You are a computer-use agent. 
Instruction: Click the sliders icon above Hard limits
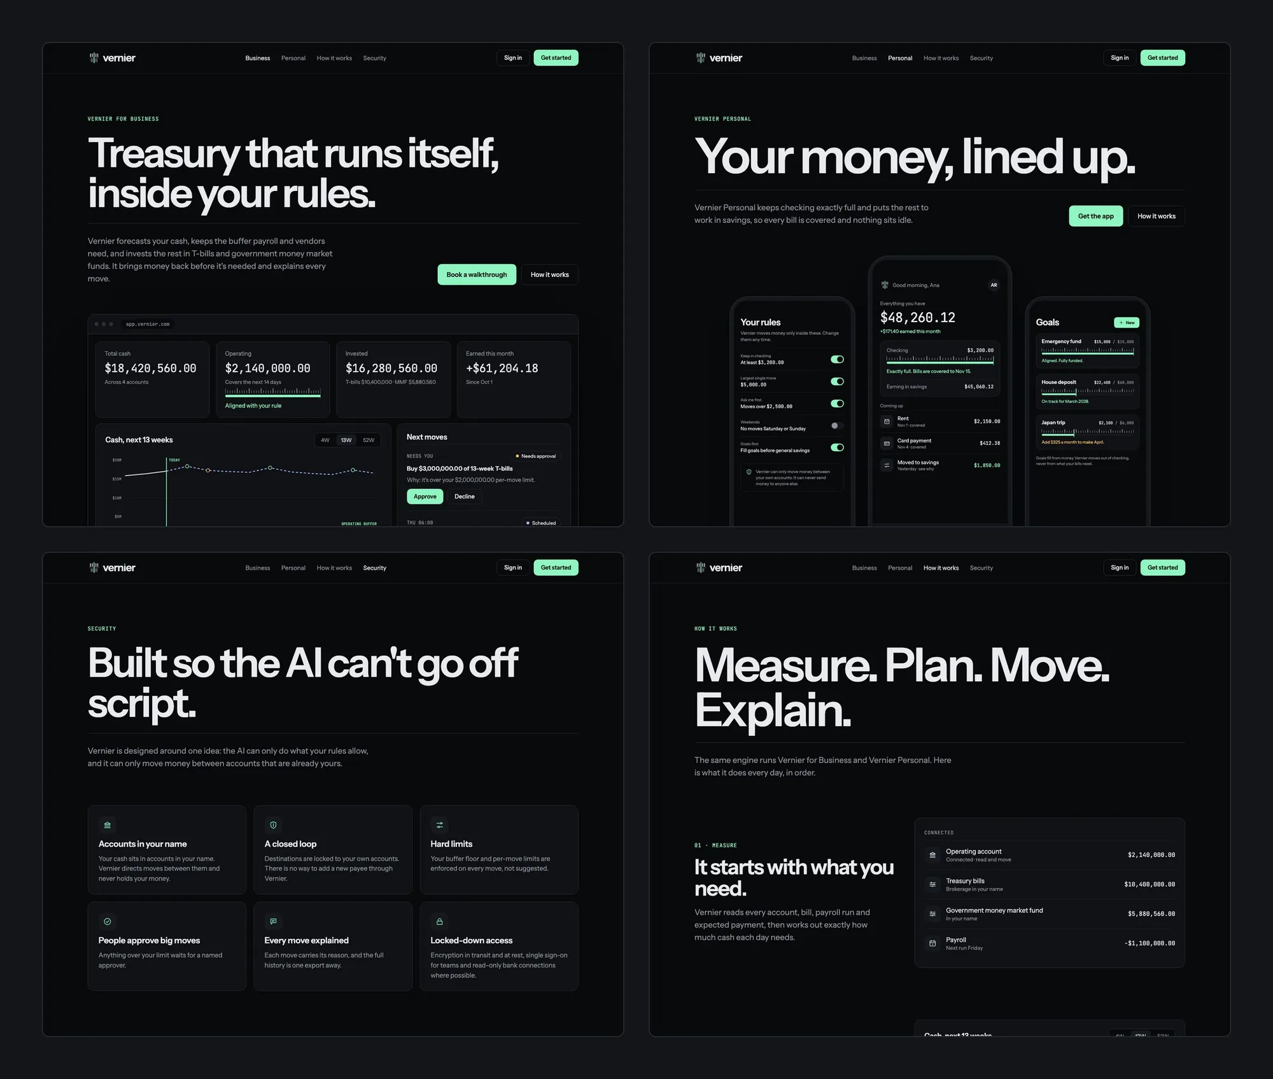tap(439, 825)
